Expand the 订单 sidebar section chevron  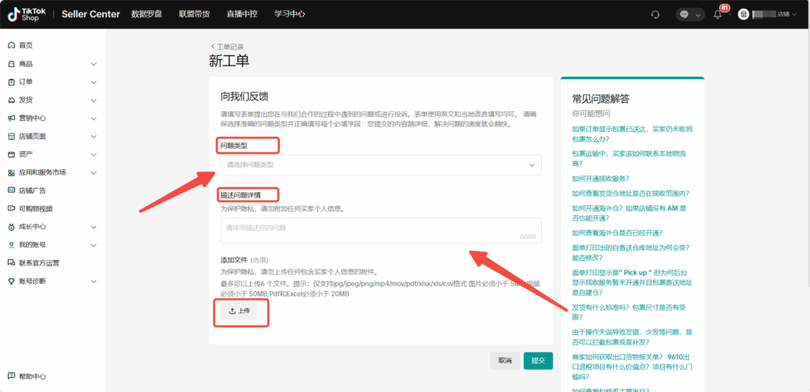[93, 82]
